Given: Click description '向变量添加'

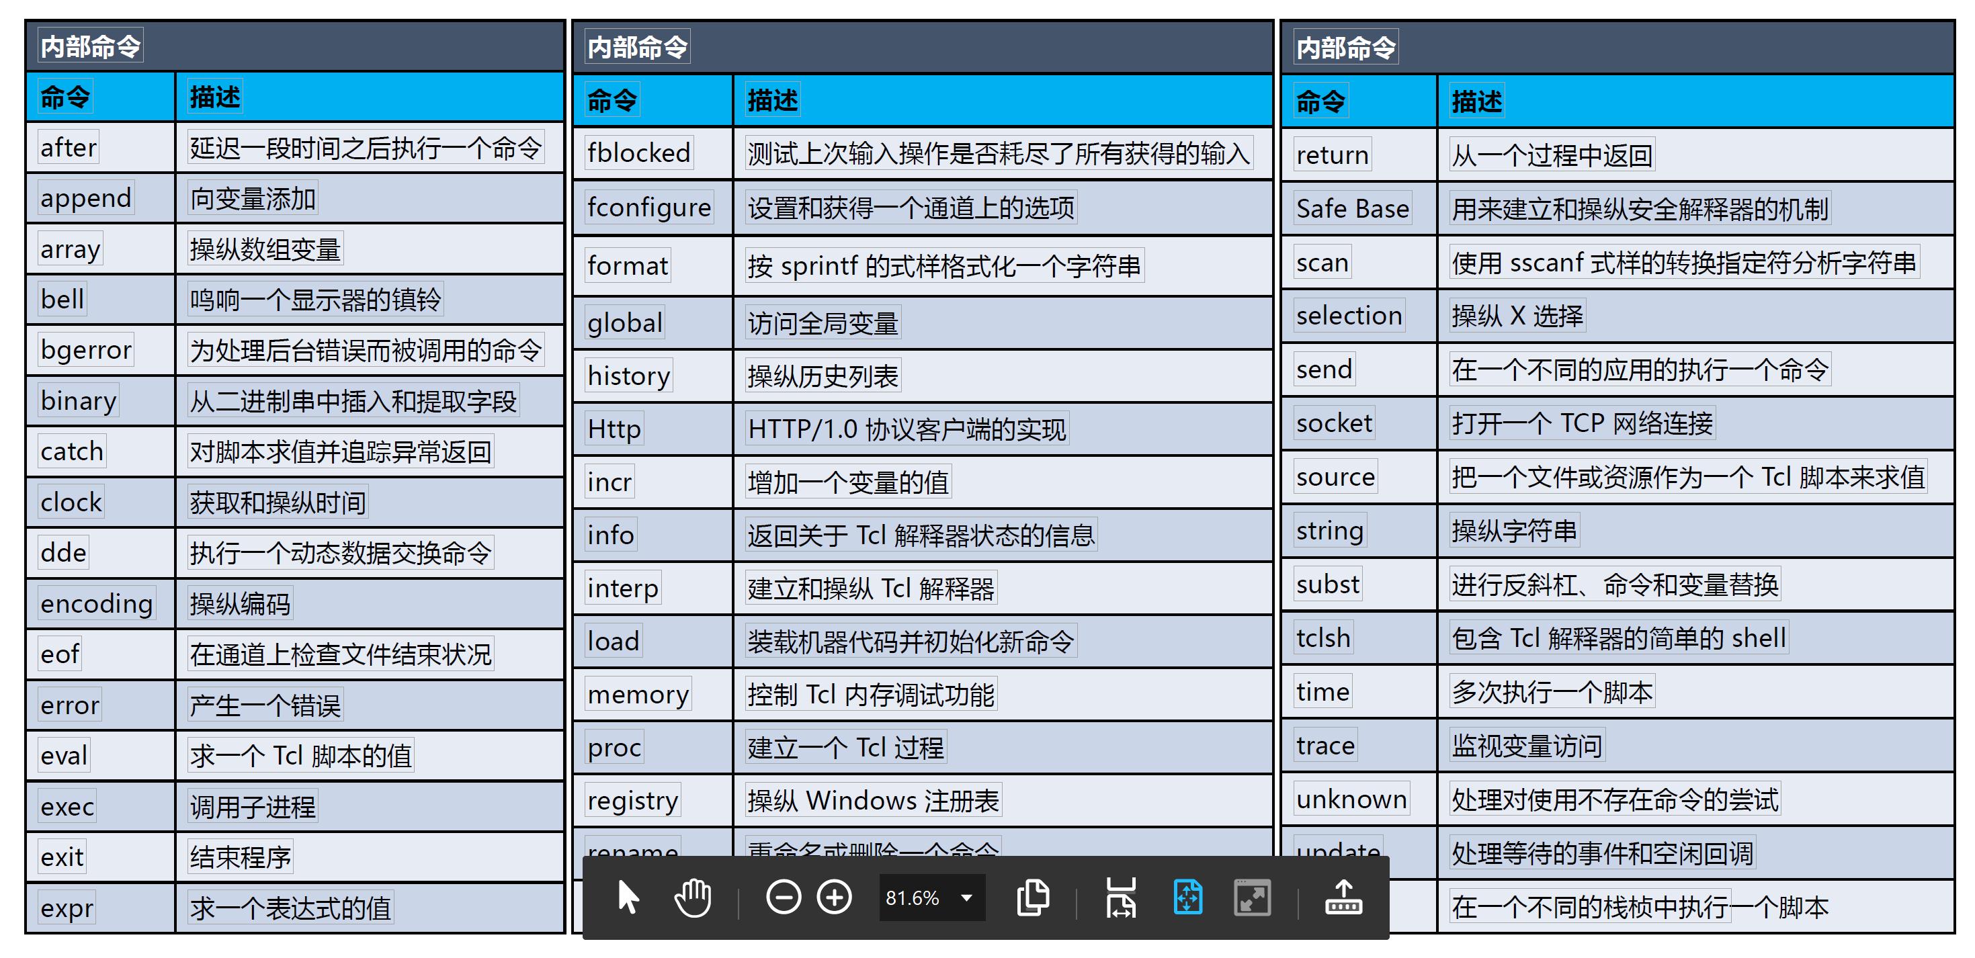Looking at the screenshot, I should [x=253, y=198].
